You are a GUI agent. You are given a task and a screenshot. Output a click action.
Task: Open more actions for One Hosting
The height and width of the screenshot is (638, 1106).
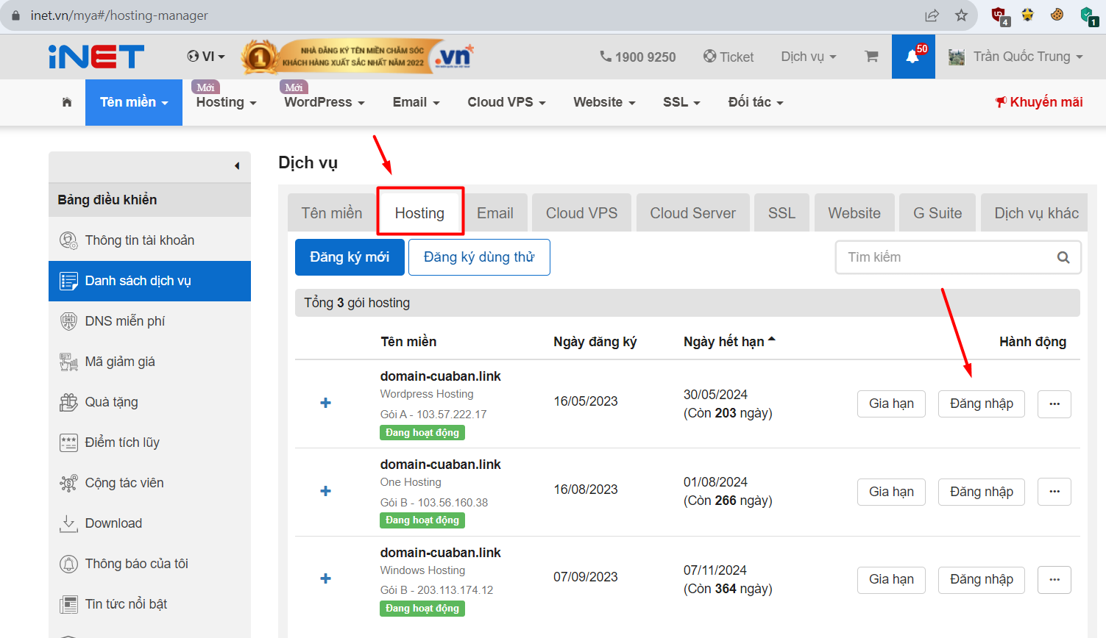point(1054,492)
